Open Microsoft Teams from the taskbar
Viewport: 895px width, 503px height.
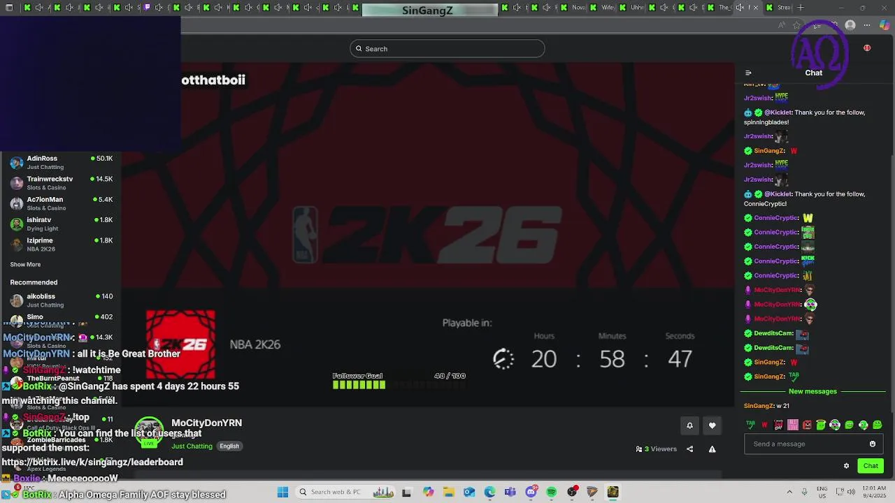(x=510, y=492)
